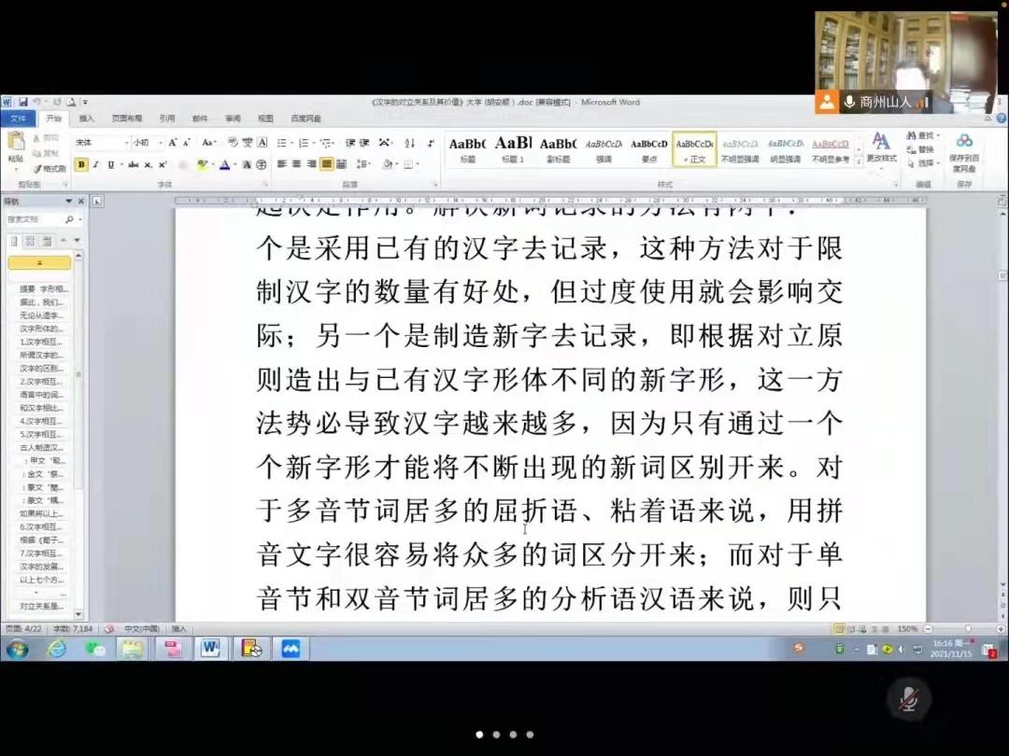Open the Page Layout (页面布局) tab

point(126,119)
